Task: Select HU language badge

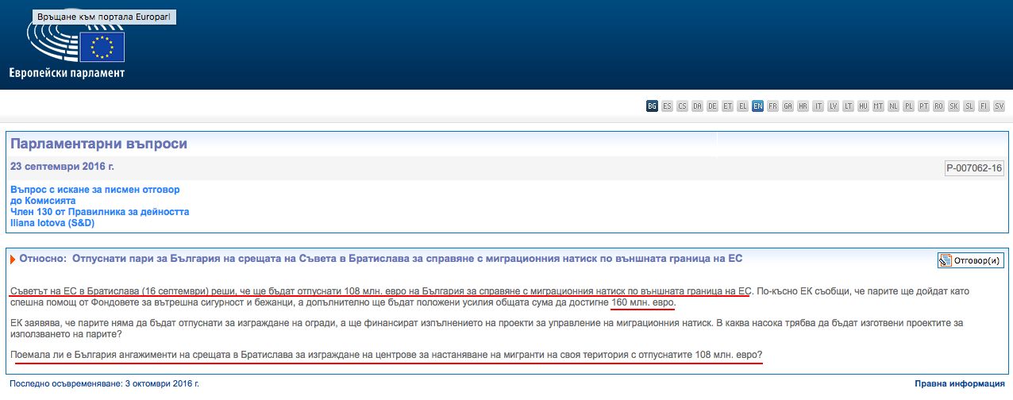Action: point(863,106)
